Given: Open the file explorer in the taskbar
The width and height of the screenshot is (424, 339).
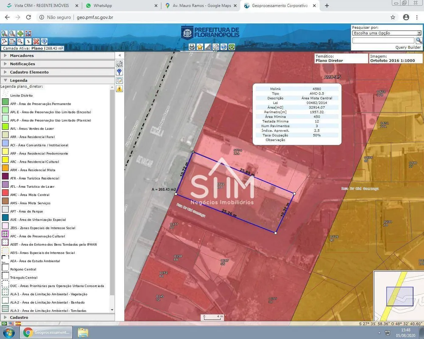Looking at the screenshot, I should 83,332.
